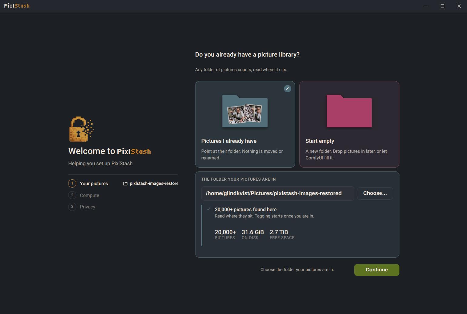Click 'Any folder of pictures counts' subtitle
This screenshot has width=467, height=314.
click(x=241, y=70)
